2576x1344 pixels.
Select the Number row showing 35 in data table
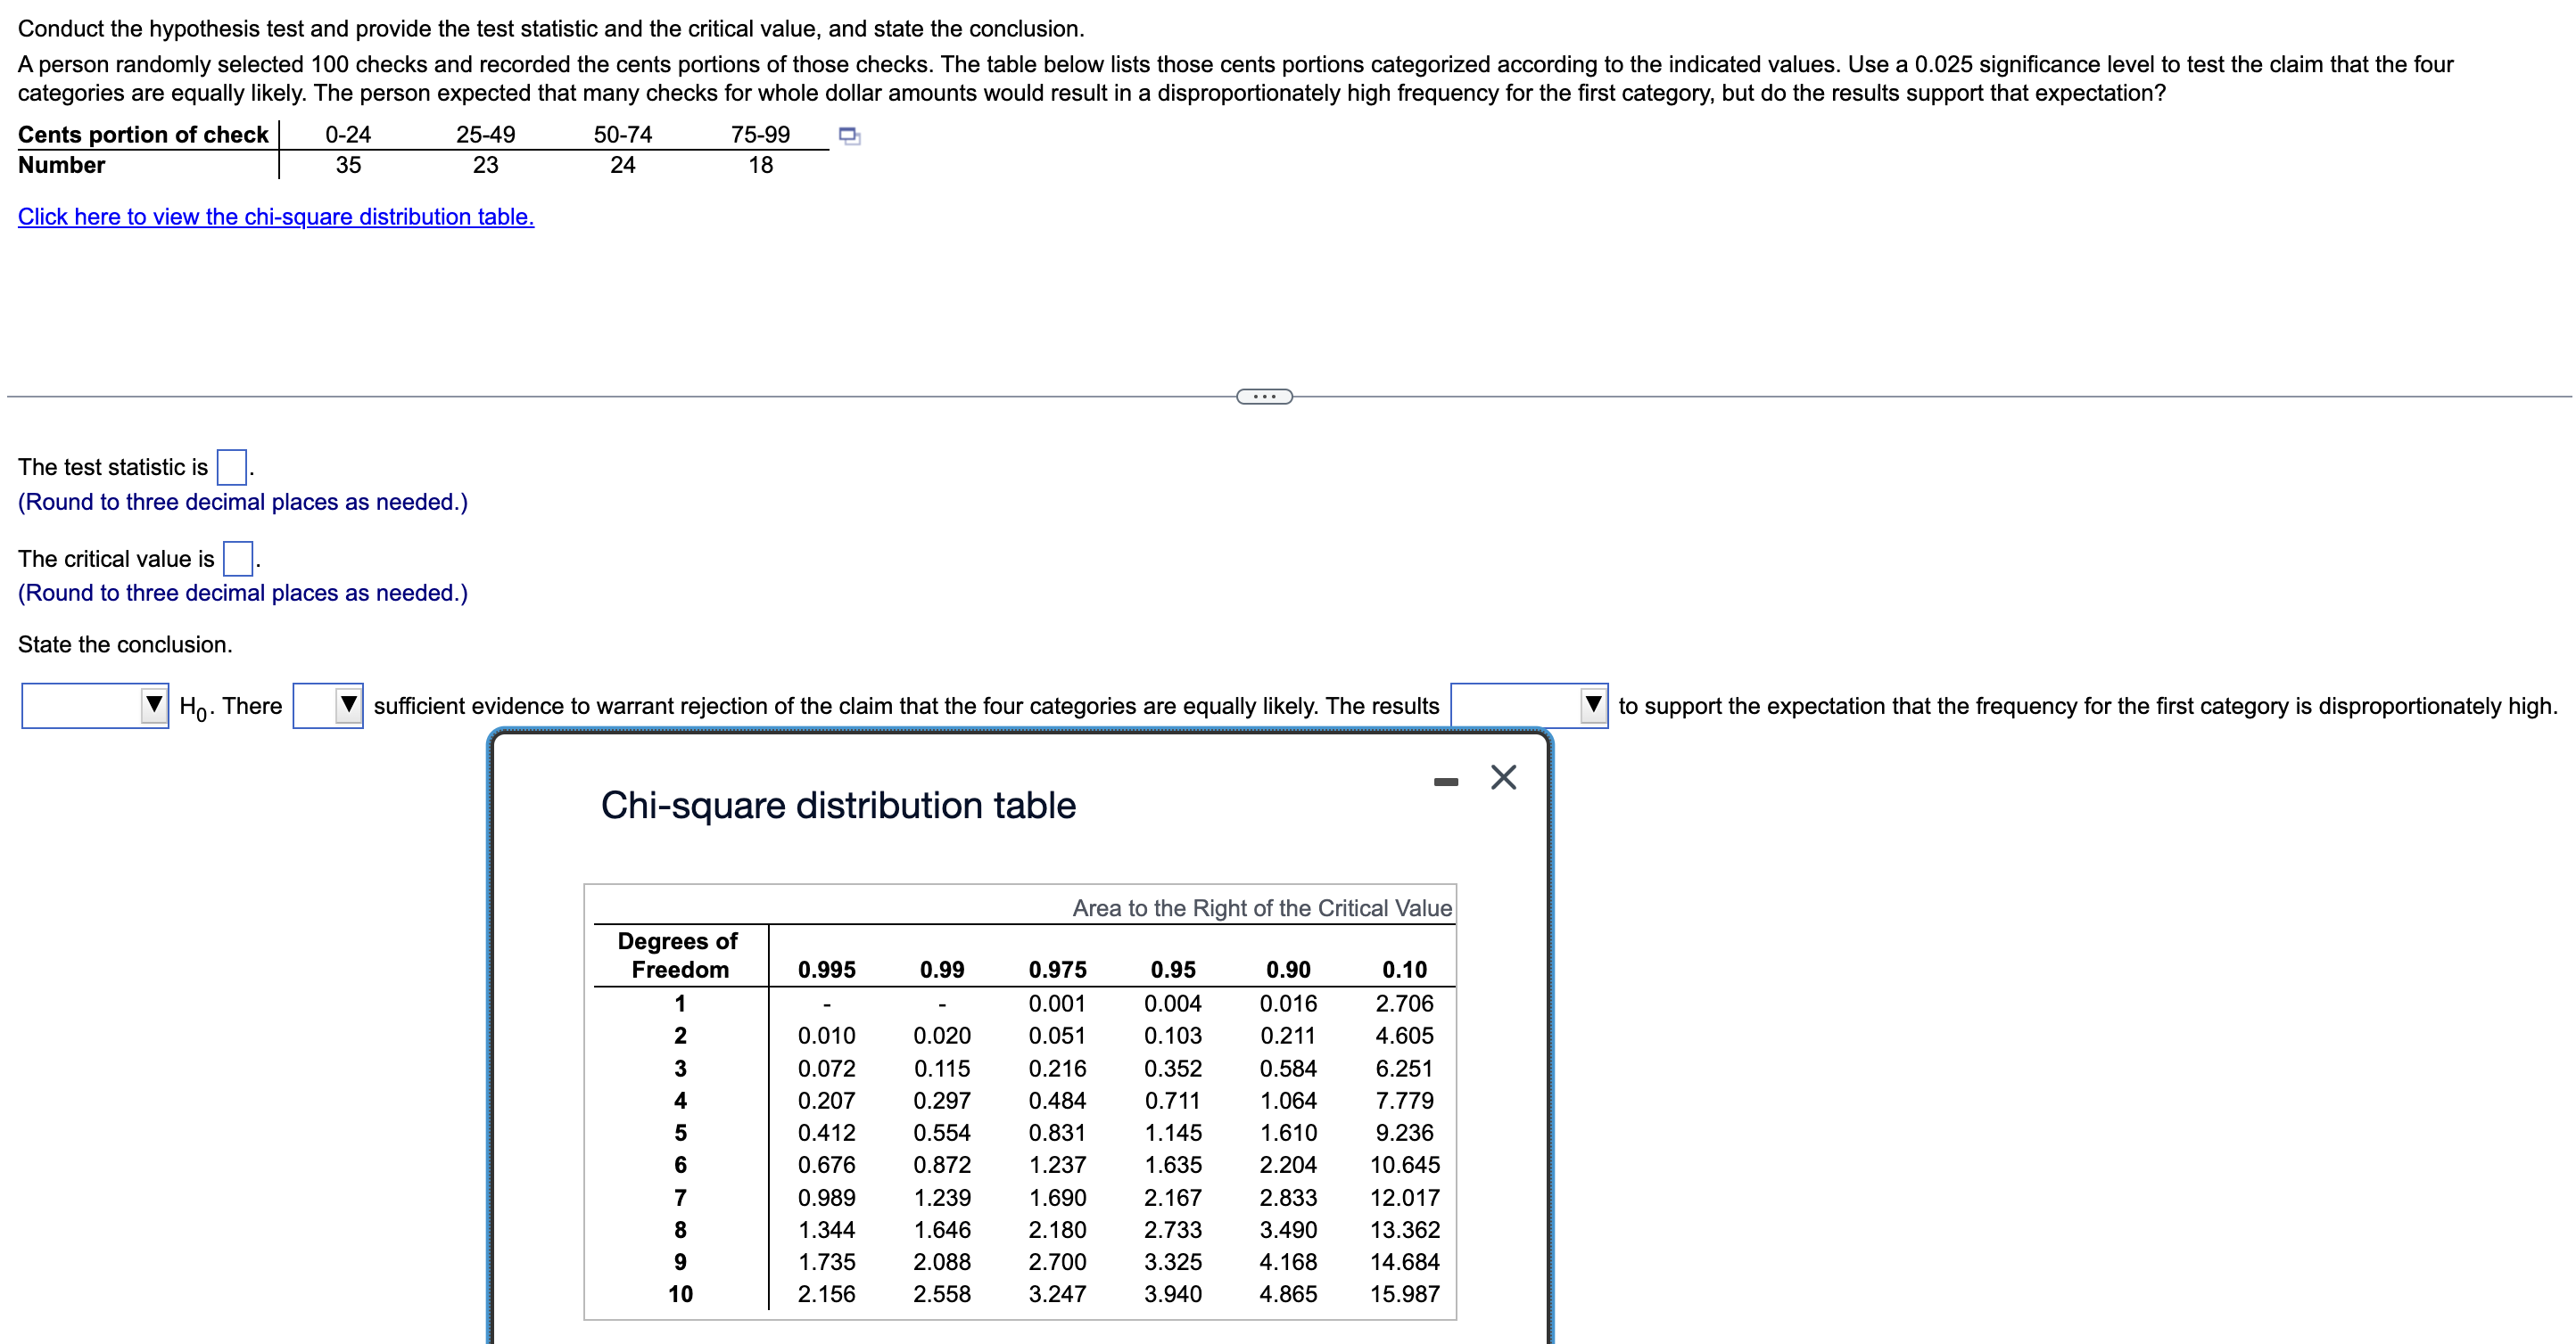[348, 165]
